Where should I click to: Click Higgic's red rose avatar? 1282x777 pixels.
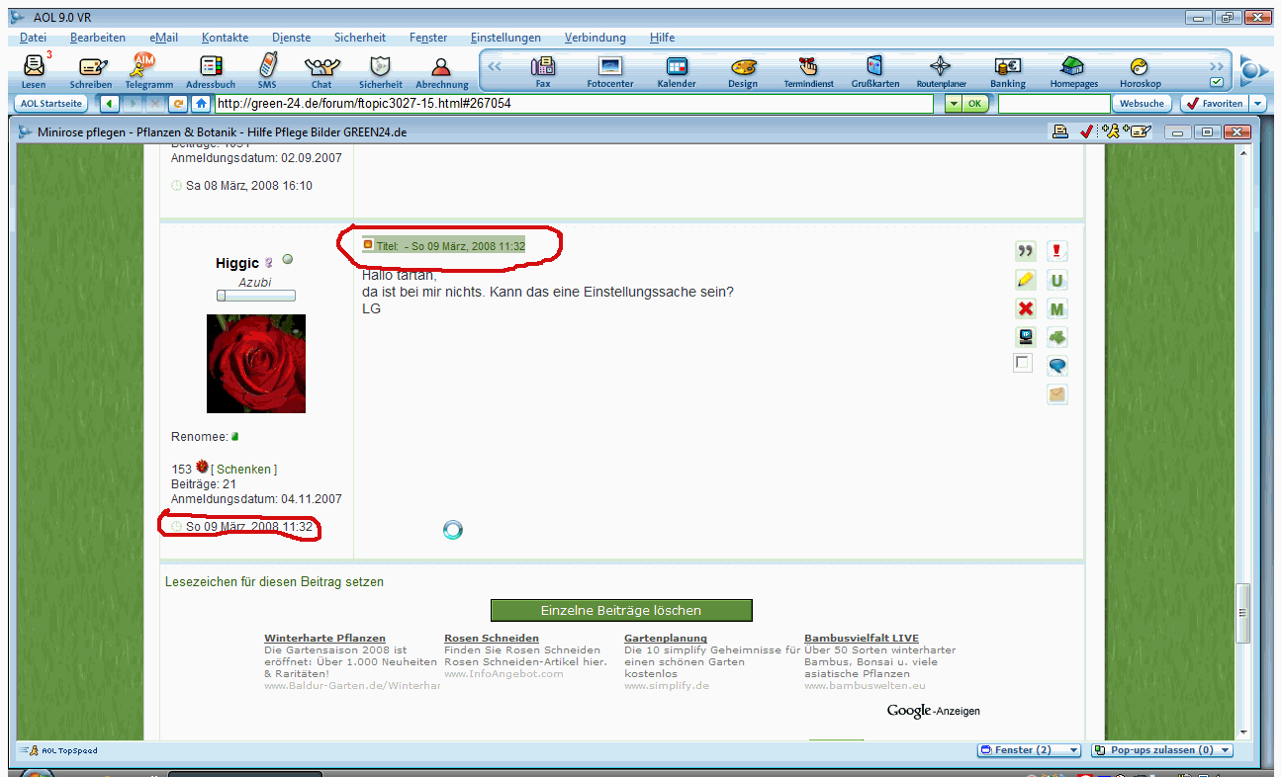[x=255, y=364]
